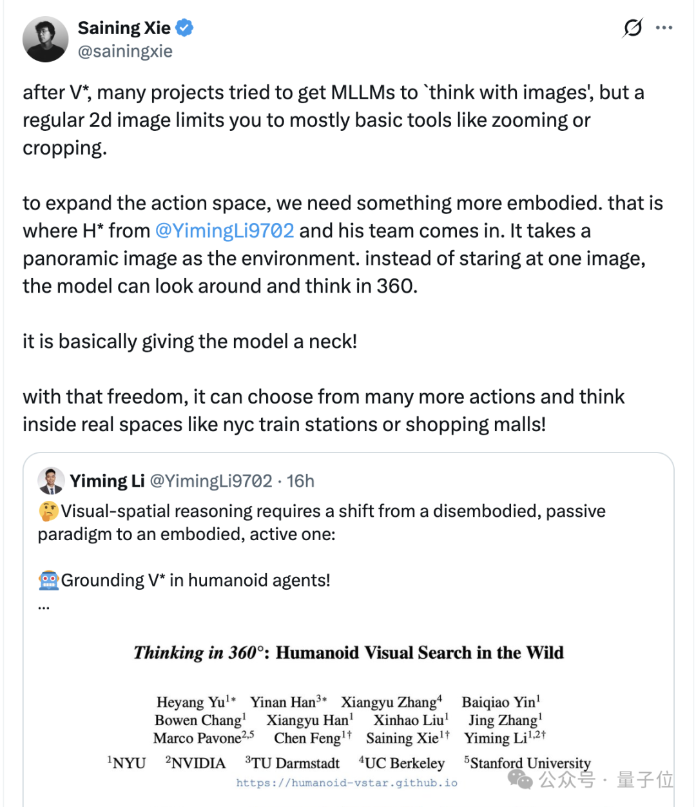Viewport: 696px width, 807px height.
Task: Click the 16h timestamp
Action: (x=300, y=481)
